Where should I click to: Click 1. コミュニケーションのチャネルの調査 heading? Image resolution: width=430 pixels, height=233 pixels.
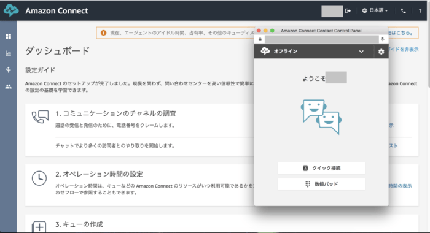click(115, 113)
